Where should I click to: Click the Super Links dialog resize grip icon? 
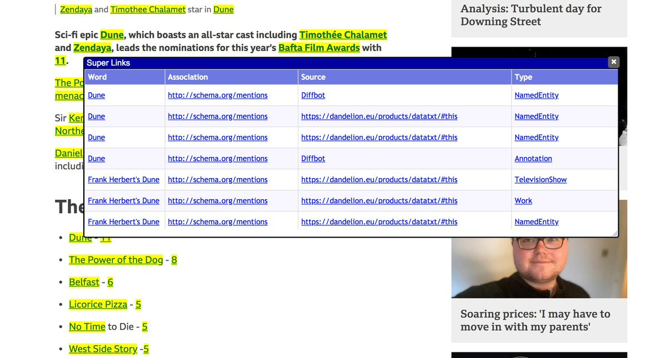[x=614, y=233]
